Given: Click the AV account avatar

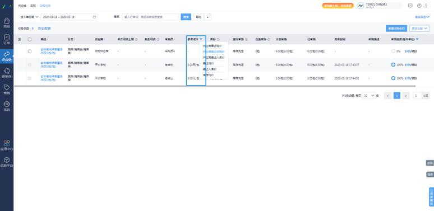Looking at the screenshot, I should (x=361, y=6).
